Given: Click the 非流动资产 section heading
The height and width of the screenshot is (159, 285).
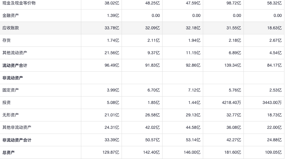Looking at the screenshot, I should [13, 78].
